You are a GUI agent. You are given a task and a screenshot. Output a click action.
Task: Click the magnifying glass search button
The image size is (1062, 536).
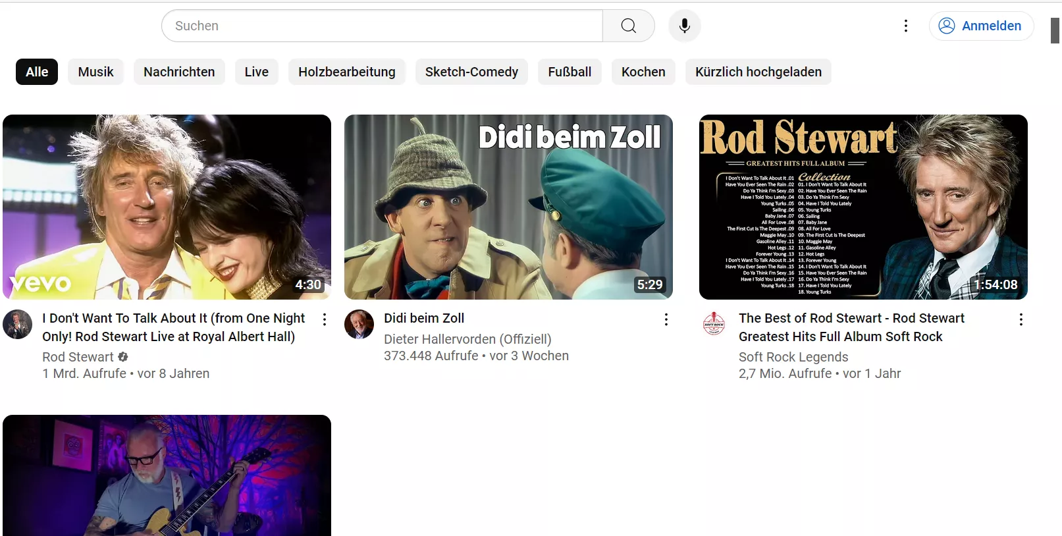(628, 26)
